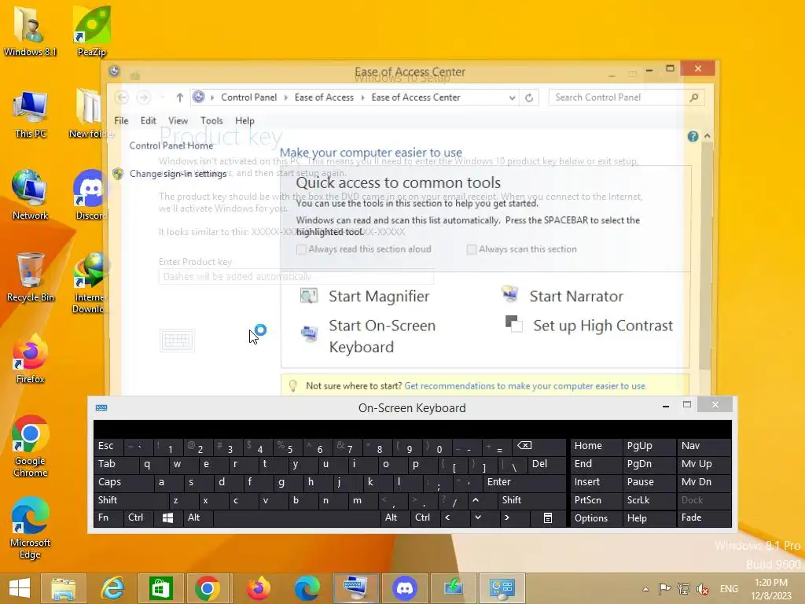Click Set up High Contrast
This screenshot has width=805, height=604.
point(589,326)
